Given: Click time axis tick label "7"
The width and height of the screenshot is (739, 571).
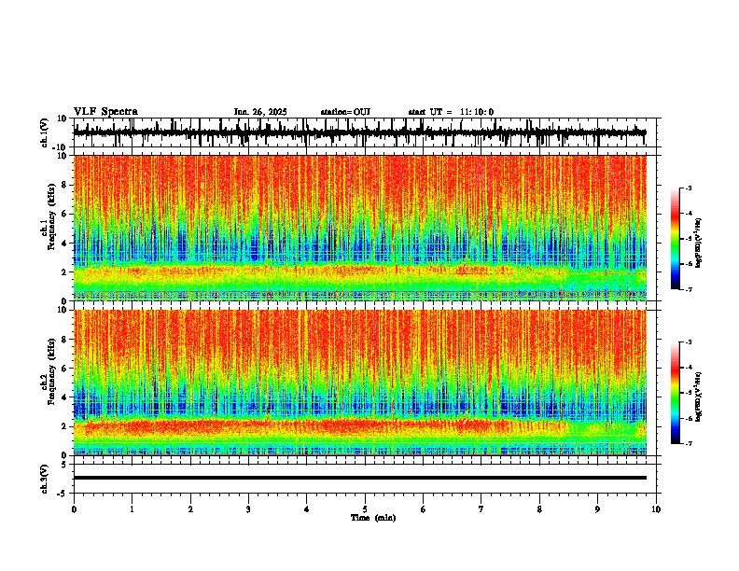Looking at the screenshot, I should click(481, 509).
